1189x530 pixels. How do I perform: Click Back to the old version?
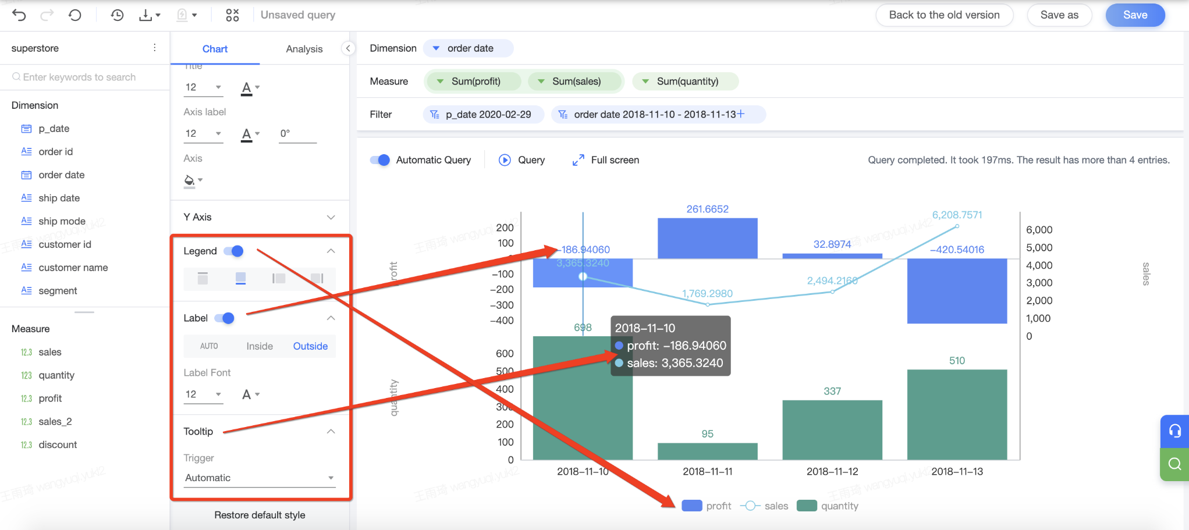pyautogui.click(x=944, y=15)
